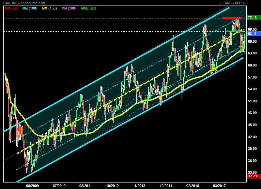Click the 03/2017 date axis label
This screenshot has width=261, height=189.
click(219, 186)
